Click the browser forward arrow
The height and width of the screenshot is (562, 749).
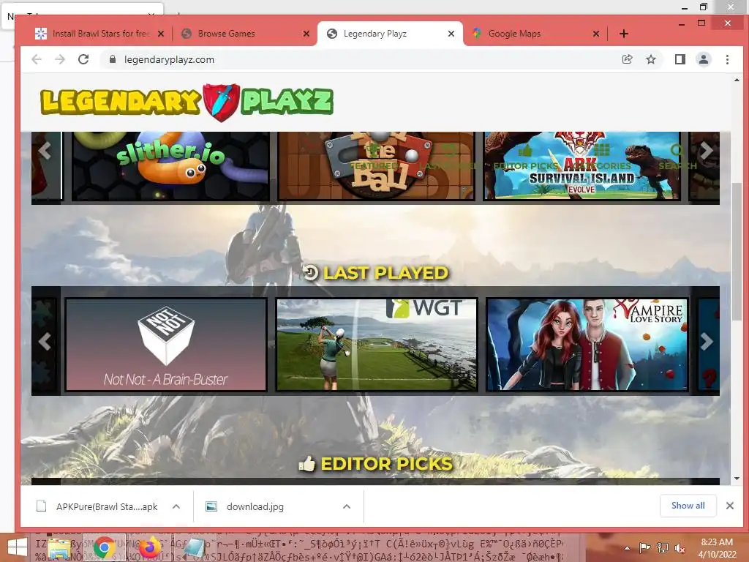tap(60, 59)
